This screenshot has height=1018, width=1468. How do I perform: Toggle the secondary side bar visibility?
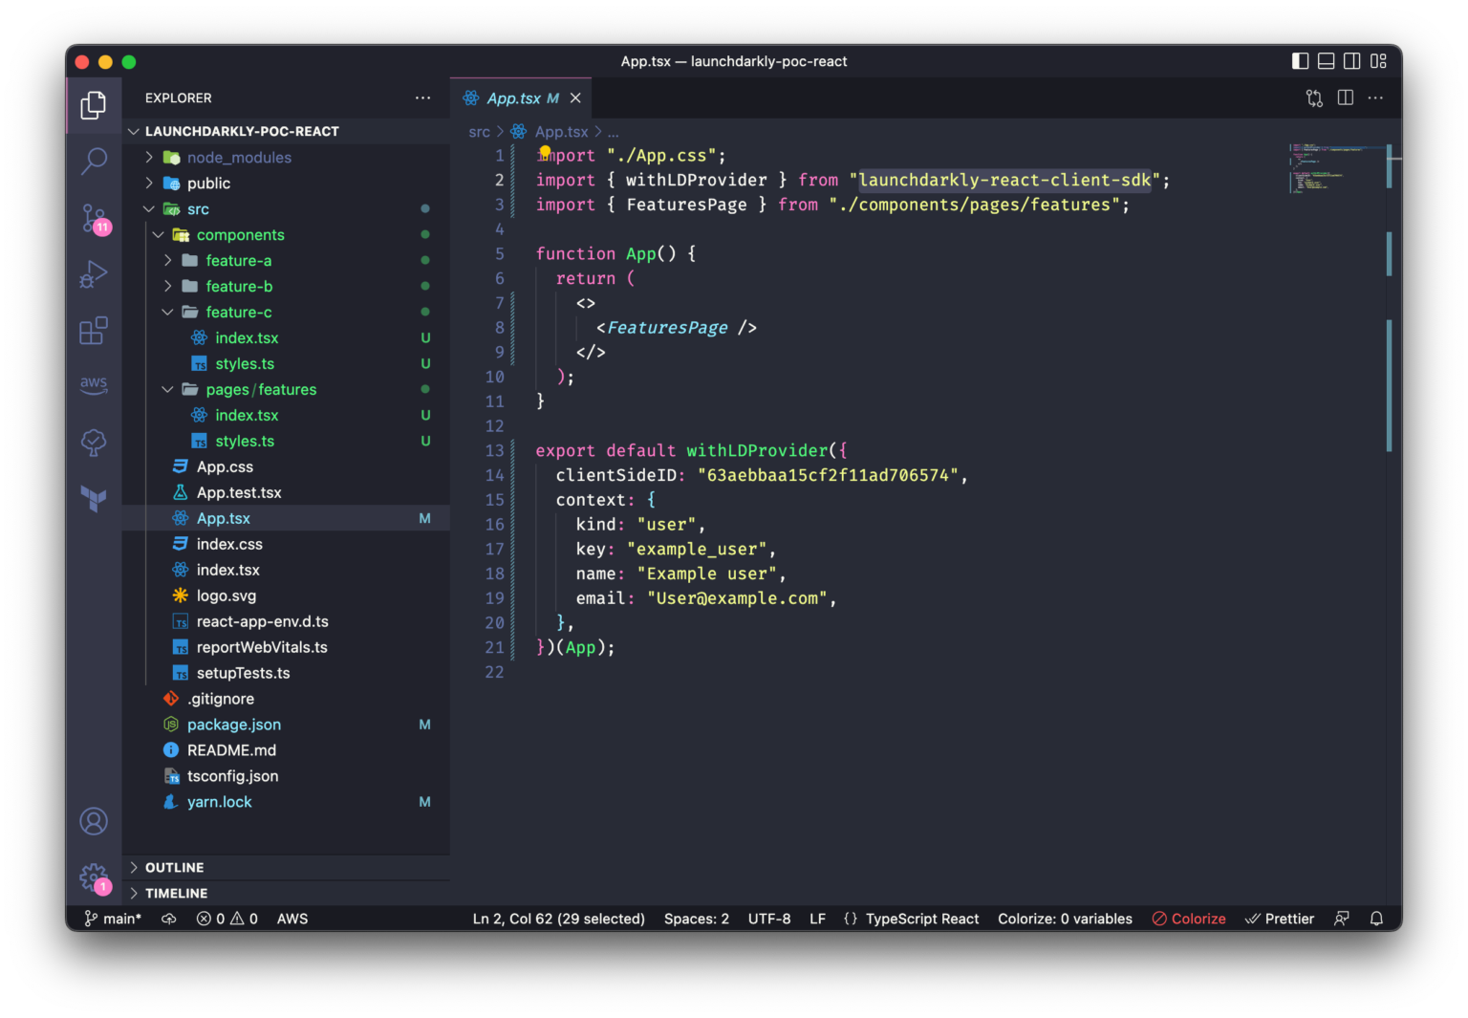1351,61
